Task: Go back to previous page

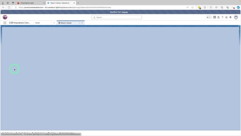Action: click(x=3, y=8)
